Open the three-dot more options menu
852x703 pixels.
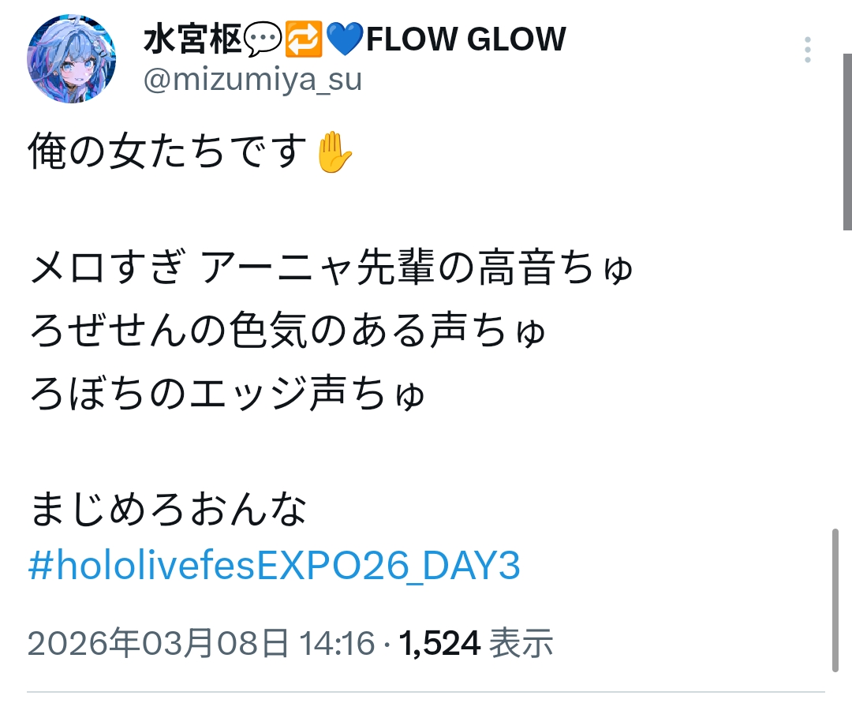click(x=808, y=50)
